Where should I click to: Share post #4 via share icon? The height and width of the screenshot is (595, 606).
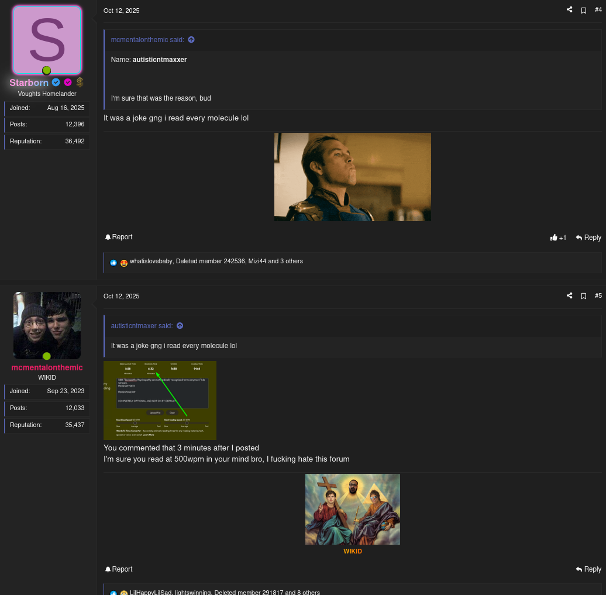pos(569,10)
